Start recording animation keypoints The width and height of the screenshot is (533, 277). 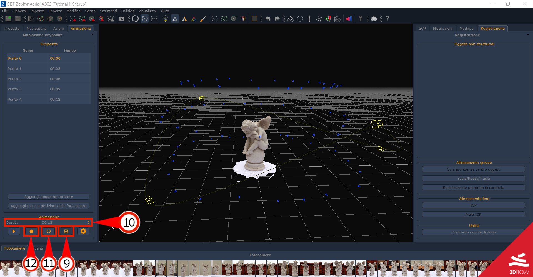point(31,231)
